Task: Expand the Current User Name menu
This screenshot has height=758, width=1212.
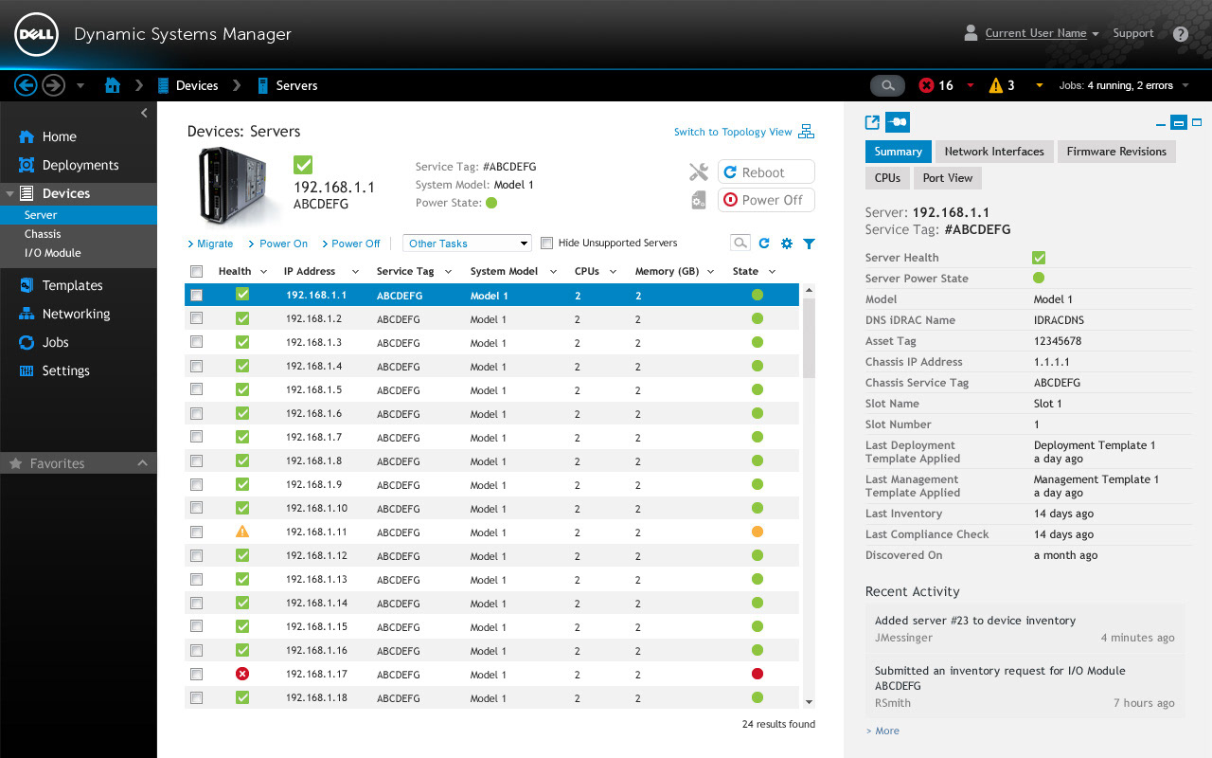Action: click(1042, 33)
